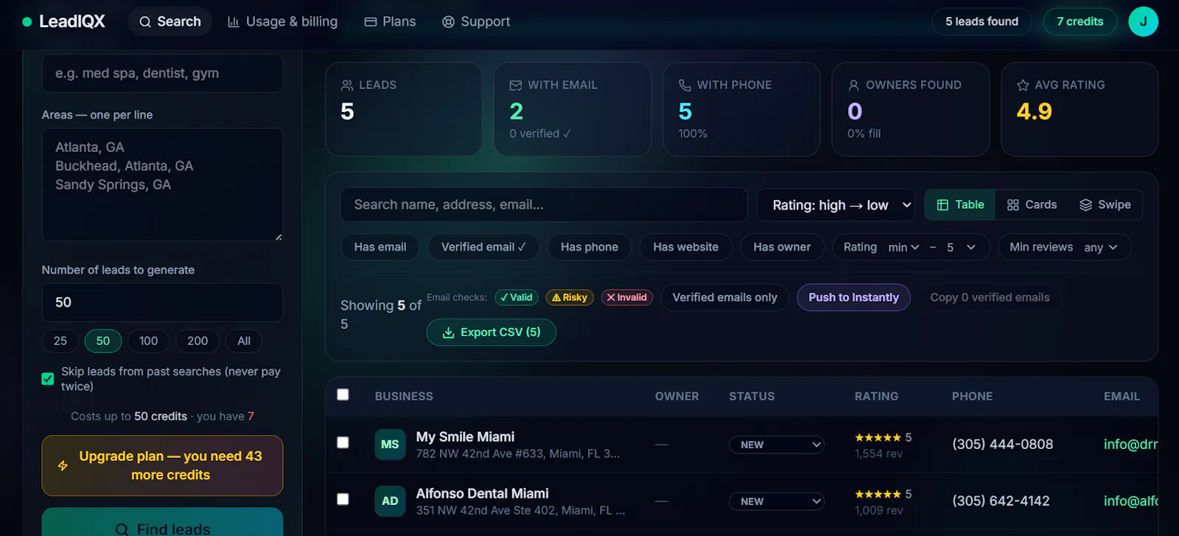
Task: Click Copy 0 verified emails button
Action: [990, 297]
